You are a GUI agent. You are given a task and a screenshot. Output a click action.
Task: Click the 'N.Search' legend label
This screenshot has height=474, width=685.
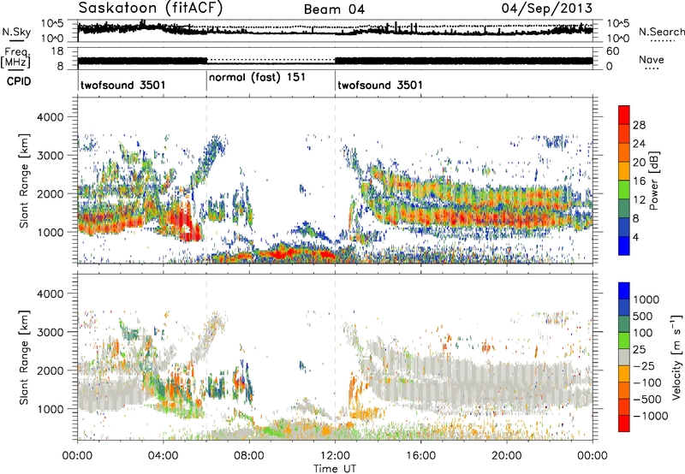point(661,32)
